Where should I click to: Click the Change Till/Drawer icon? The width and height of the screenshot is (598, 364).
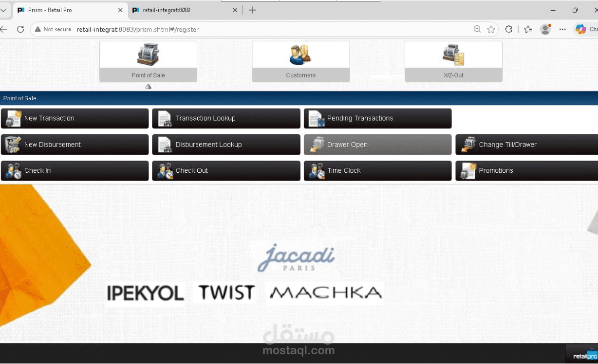click(x=468, y=145)
